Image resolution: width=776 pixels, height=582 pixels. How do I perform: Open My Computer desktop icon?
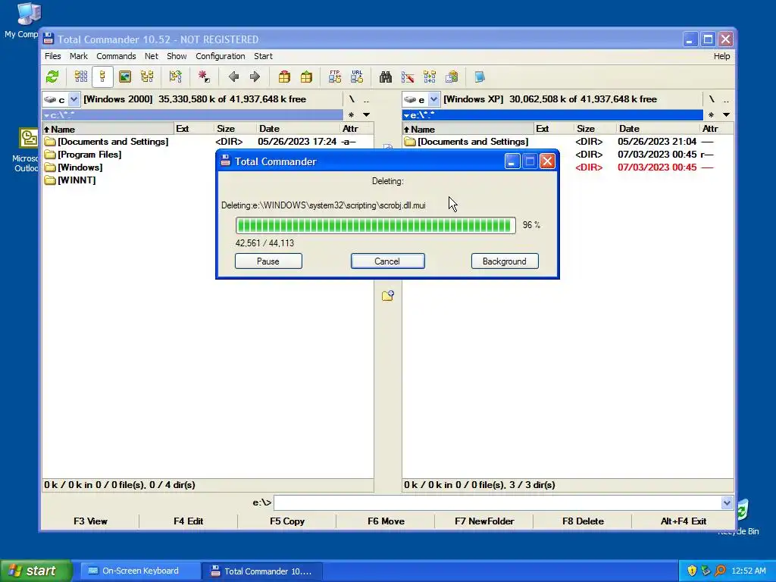pos(28,14)
